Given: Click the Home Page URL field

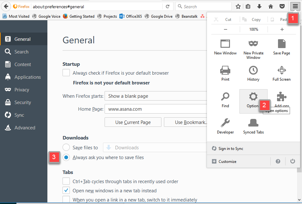Looking at the screenshot, I should [156, 109].
